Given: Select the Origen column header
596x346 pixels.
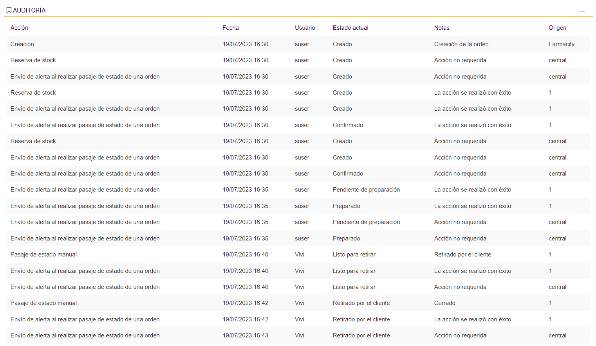Looking at the screenshot, I should [x=557, y=28].
